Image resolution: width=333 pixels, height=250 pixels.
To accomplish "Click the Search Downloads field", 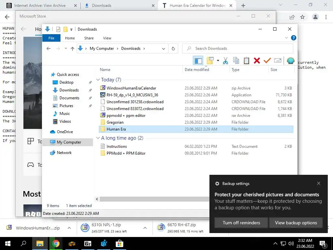I will 238,49.
